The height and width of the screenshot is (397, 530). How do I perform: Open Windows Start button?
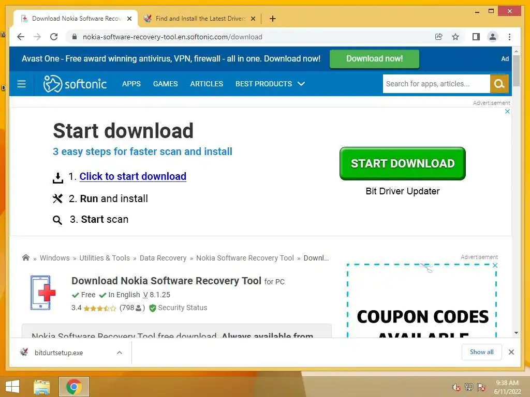(x=12, y=387)
